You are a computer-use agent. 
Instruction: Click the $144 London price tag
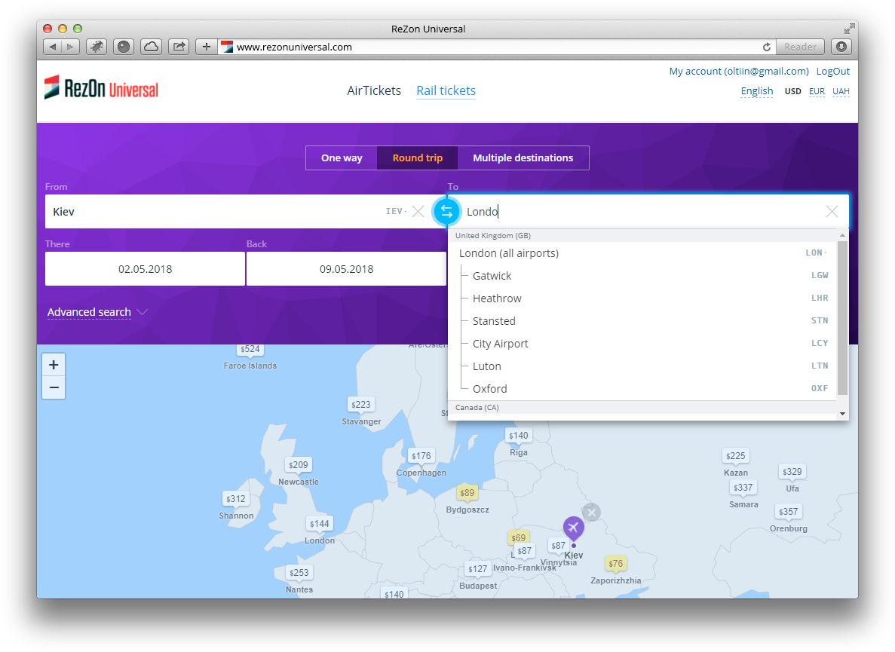[319, 524]
